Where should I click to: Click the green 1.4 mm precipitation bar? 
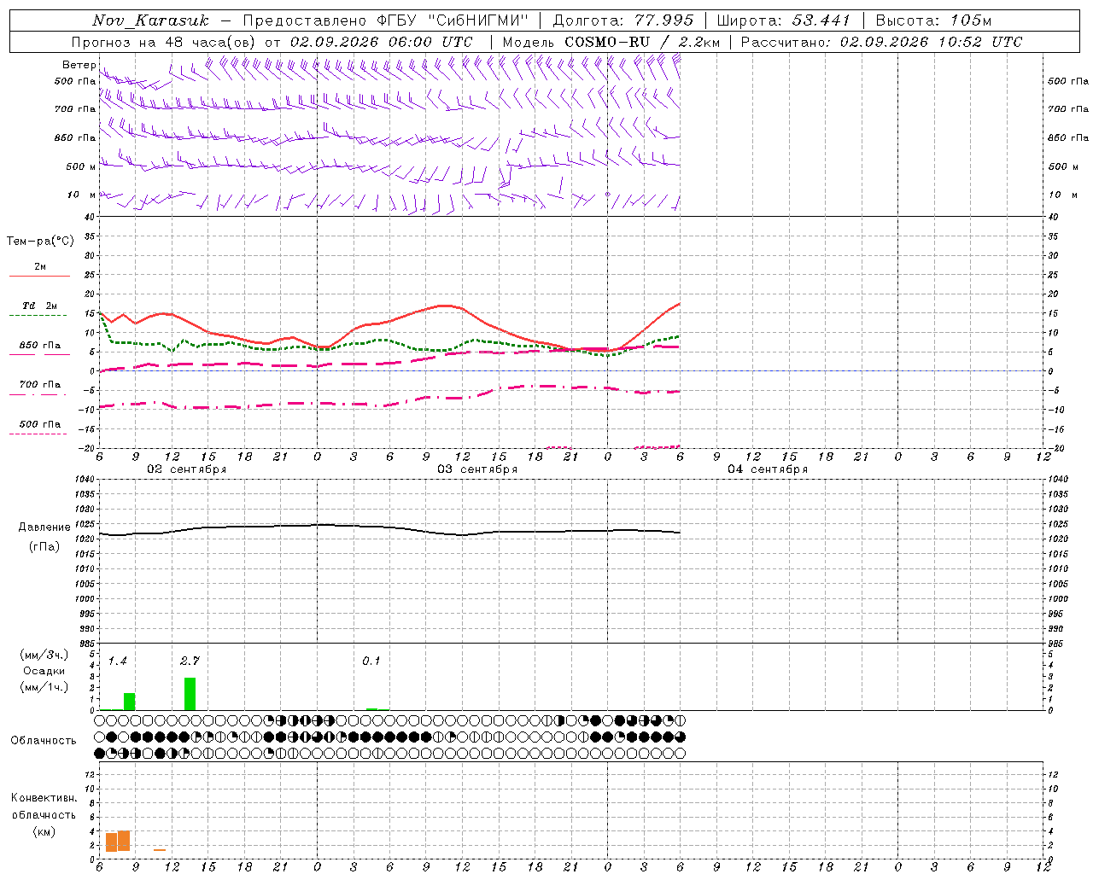[x=129, y=701]
